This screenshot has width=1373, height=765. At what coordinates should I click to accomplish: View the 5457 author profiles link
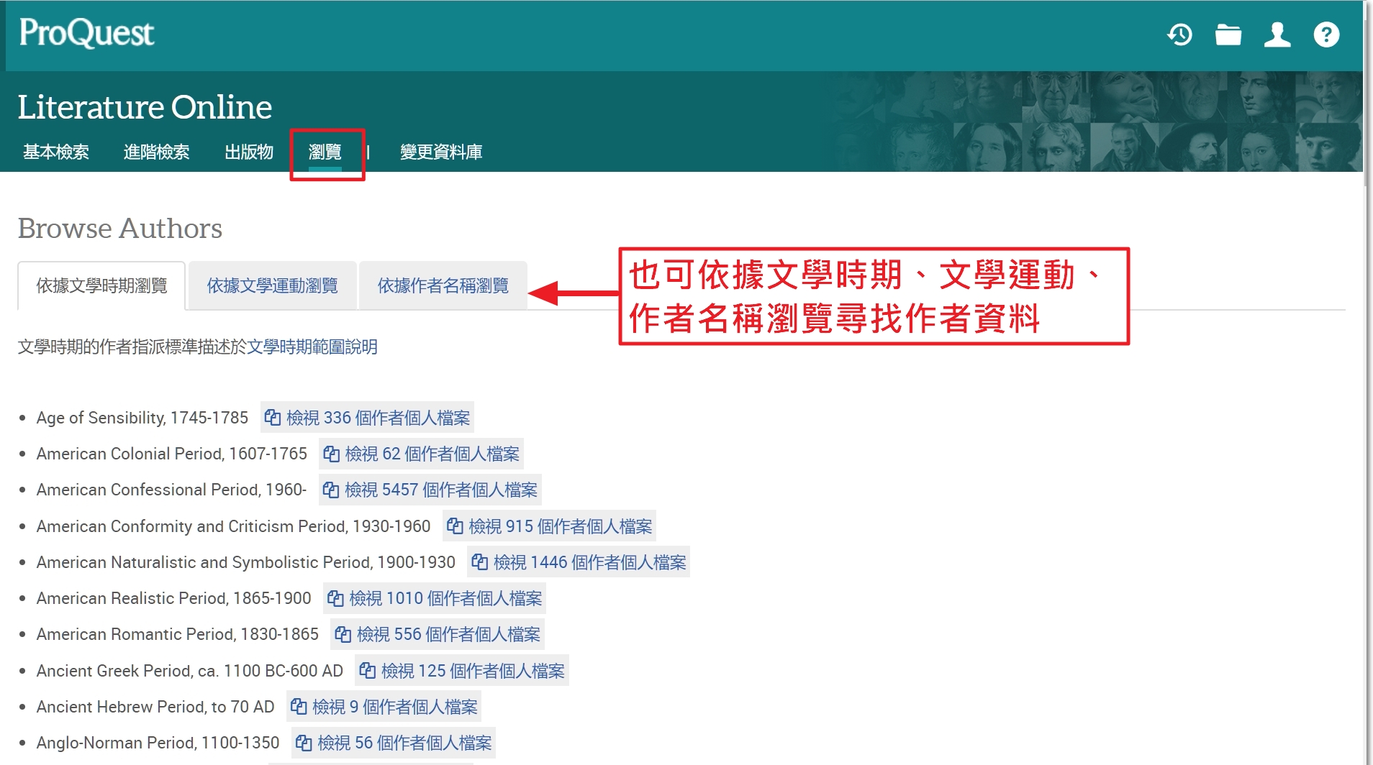tap(430, 490)
